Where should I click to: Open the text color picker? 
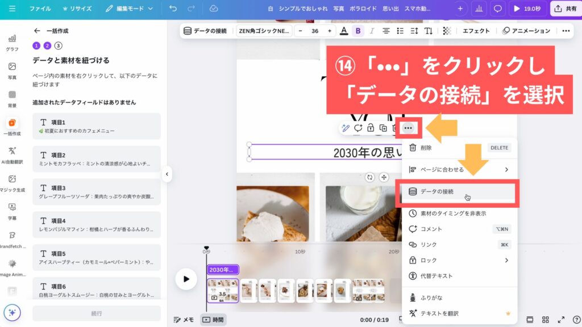point(344,31)
